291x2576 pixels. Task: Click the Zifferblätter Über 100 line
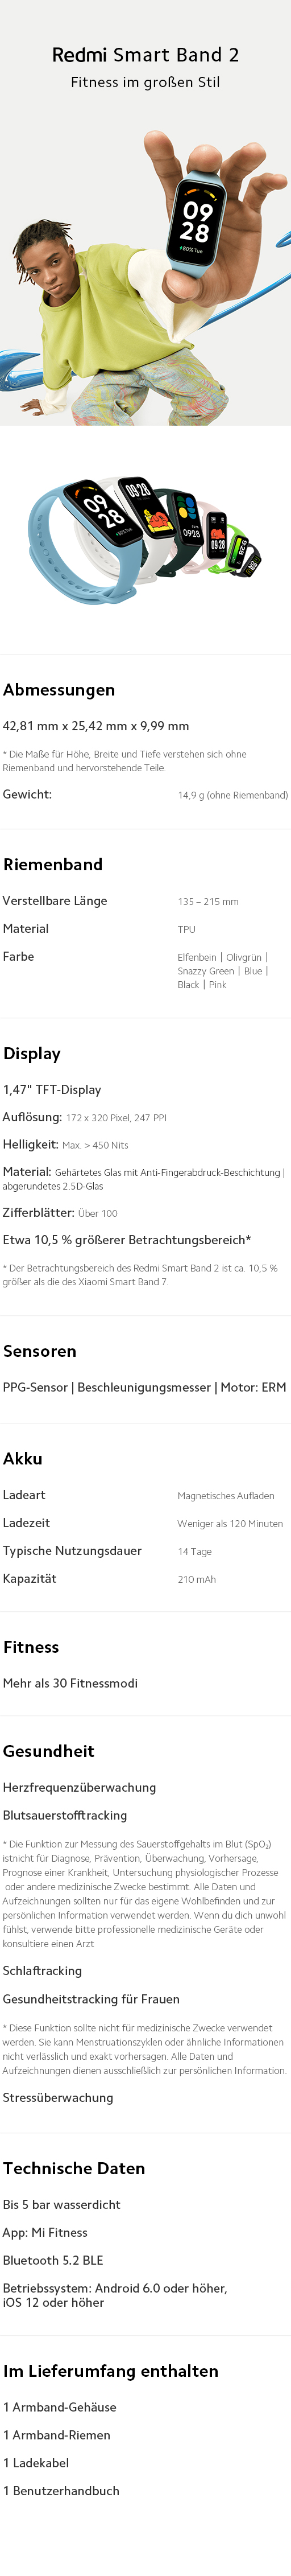[x=60, y=1213]
